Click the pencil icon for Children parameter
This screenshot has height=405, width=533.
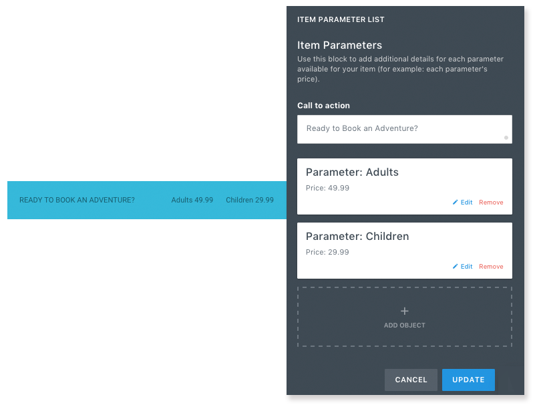(455, 267)
